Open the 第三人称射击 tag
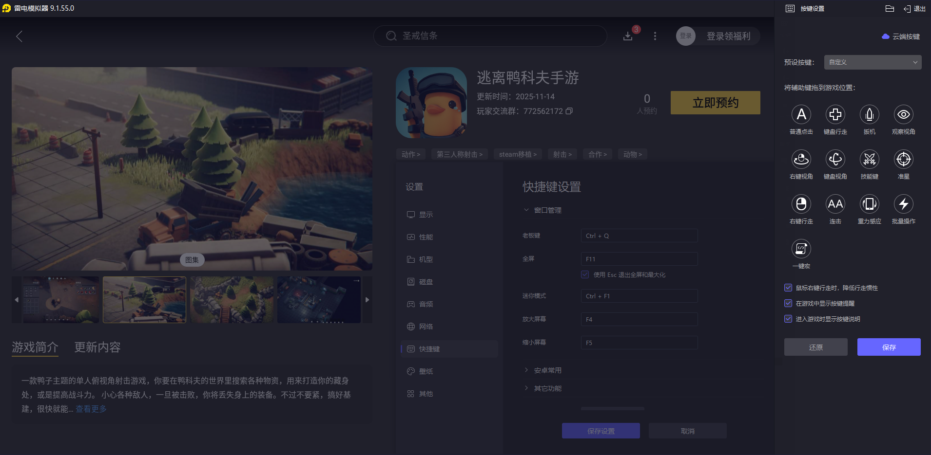The image size is (931, 455). coord(460,154)
